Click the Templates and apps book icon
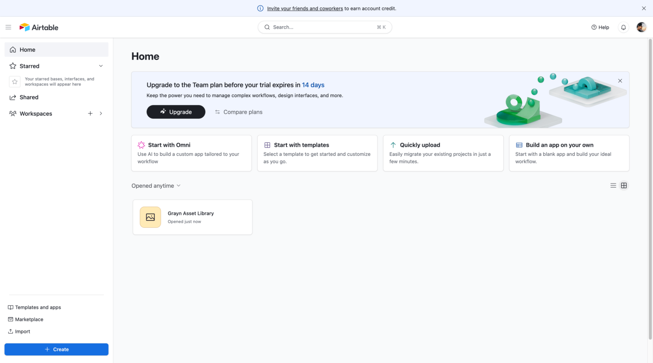The width and height of the screenshot is (653, 363). point(11,307)
